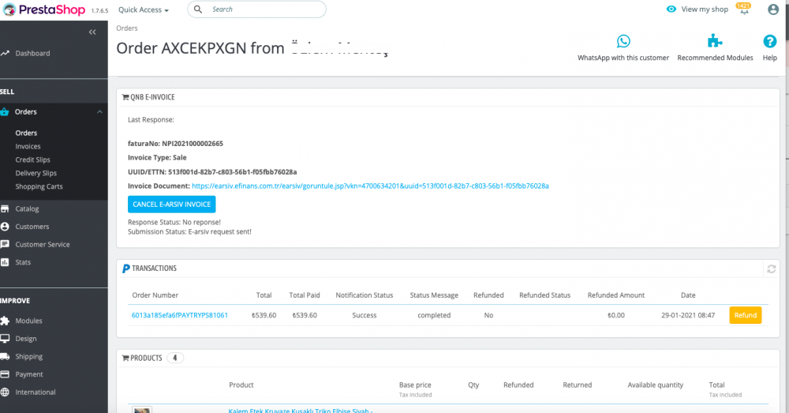
Task: Click the Stats bar chart icon
Action: 5,262
